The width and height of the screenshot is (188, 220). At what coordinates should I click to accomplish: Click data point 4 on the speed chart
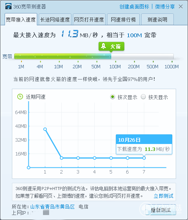pos(94,158)
